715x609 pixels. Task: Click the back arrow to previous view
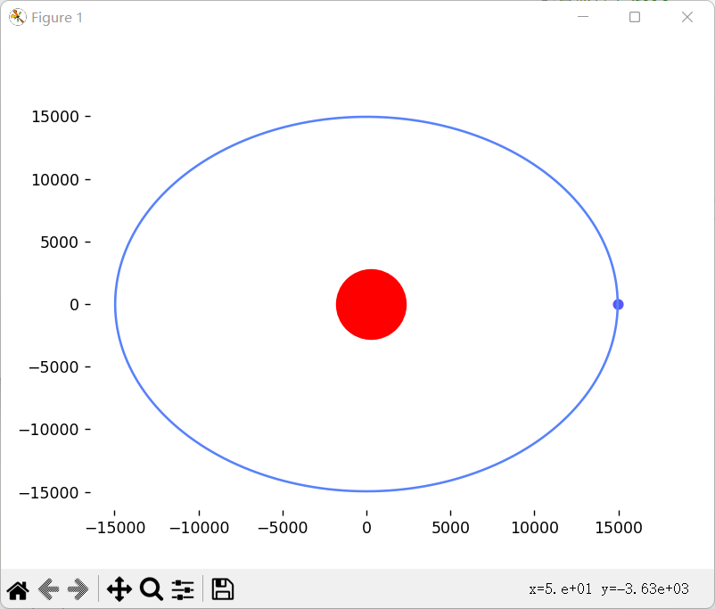48,588
